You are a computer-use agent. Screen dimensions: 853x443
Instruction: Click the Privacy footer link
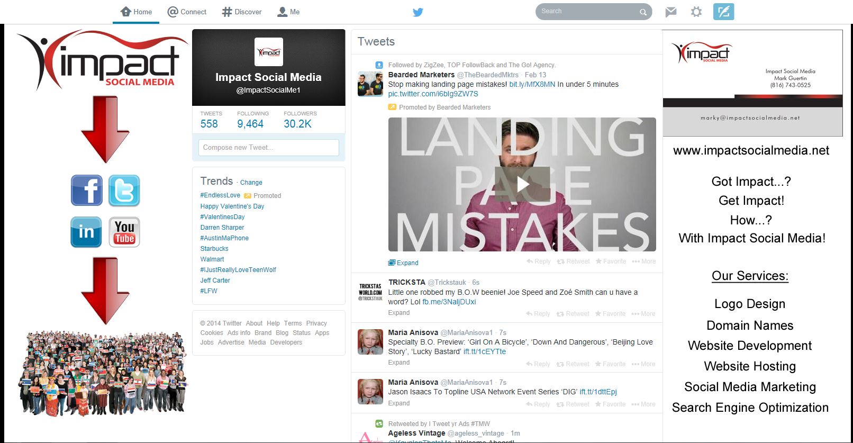pyautogui.click(x=316, y=323)
